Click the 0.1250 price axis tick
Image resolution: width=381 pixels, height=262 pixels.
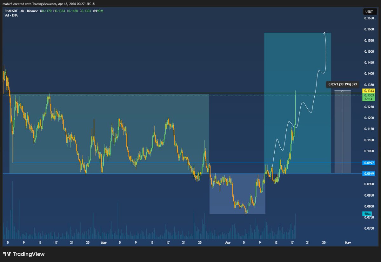369,107
